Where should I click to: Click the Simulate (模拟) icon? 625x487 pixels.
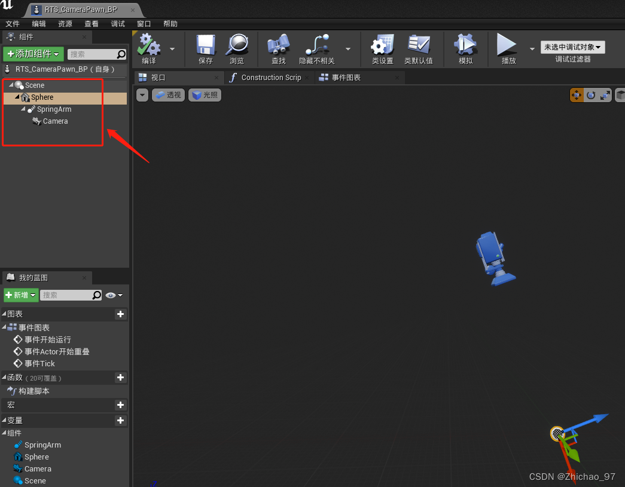pos(465,49)
